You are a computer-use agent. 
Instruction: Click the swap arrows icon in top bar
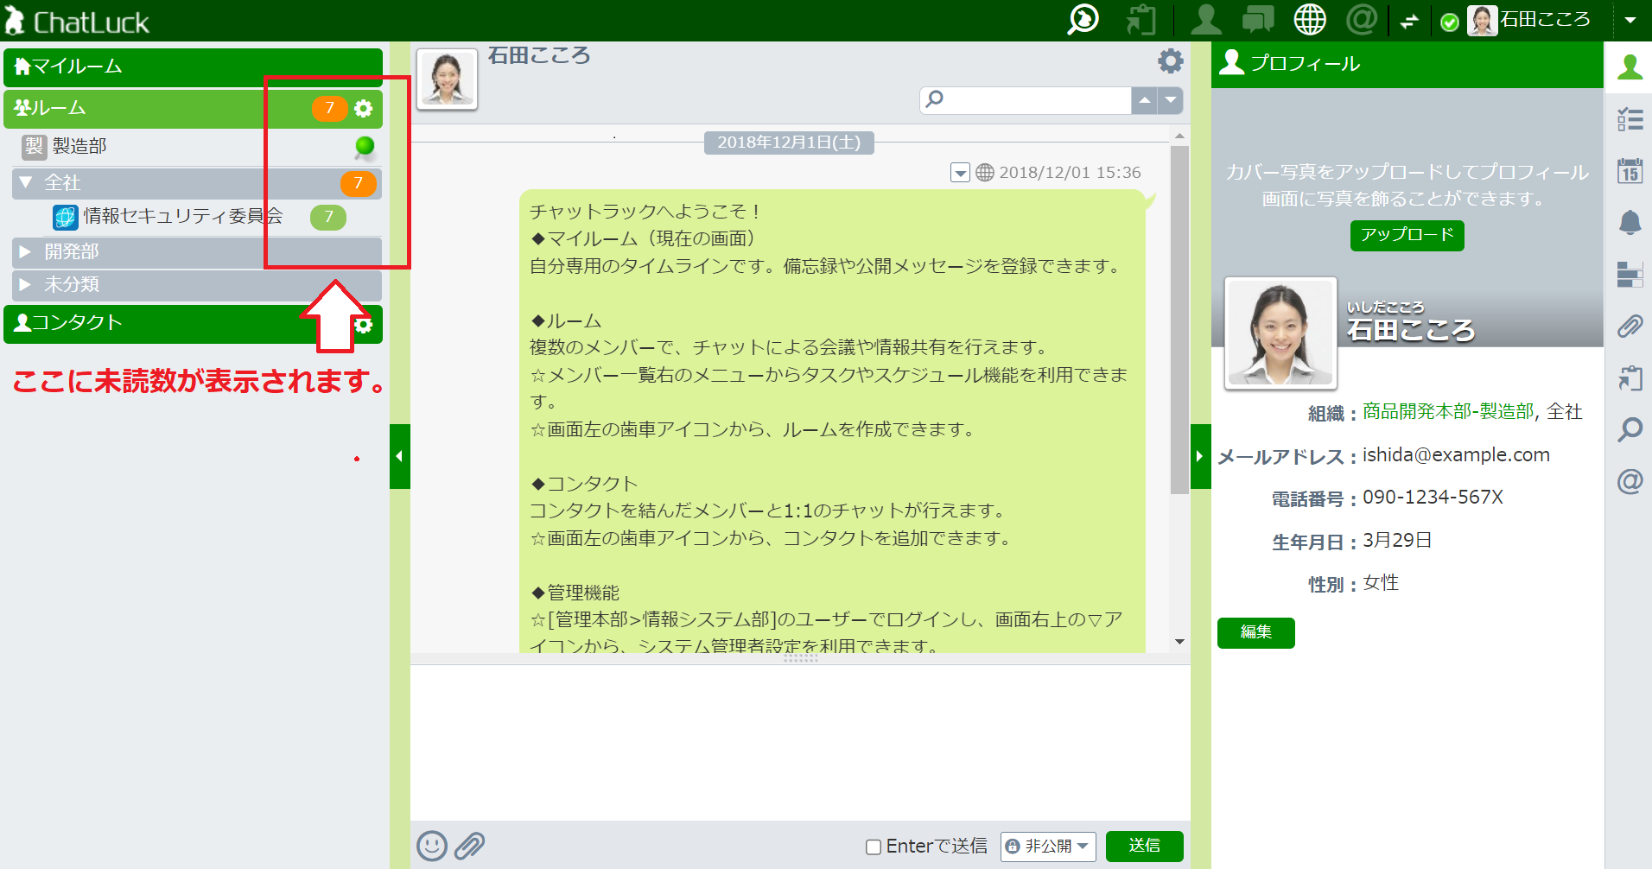pos(1410,21)
